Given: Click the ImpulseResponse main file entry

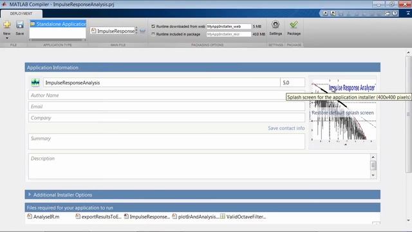Looking at the screenshot, I should point(113,31).
